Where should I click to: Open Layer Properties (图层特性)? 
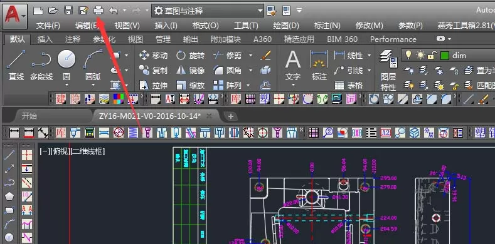coord(388,70)
